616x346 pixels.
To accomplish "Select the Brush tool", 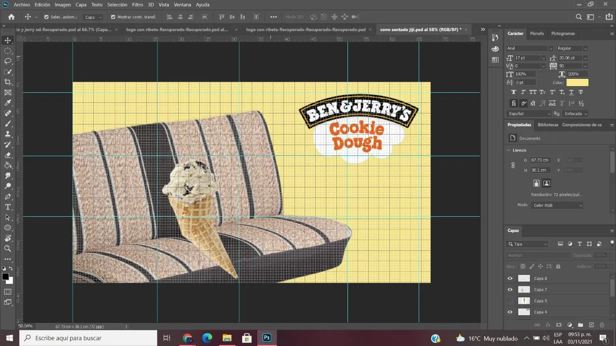I will pos(8,124).
